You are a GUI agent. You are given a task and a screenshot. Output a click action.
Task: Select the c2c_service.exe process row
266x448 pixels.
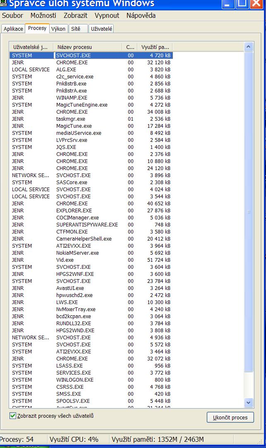[91, 77]
